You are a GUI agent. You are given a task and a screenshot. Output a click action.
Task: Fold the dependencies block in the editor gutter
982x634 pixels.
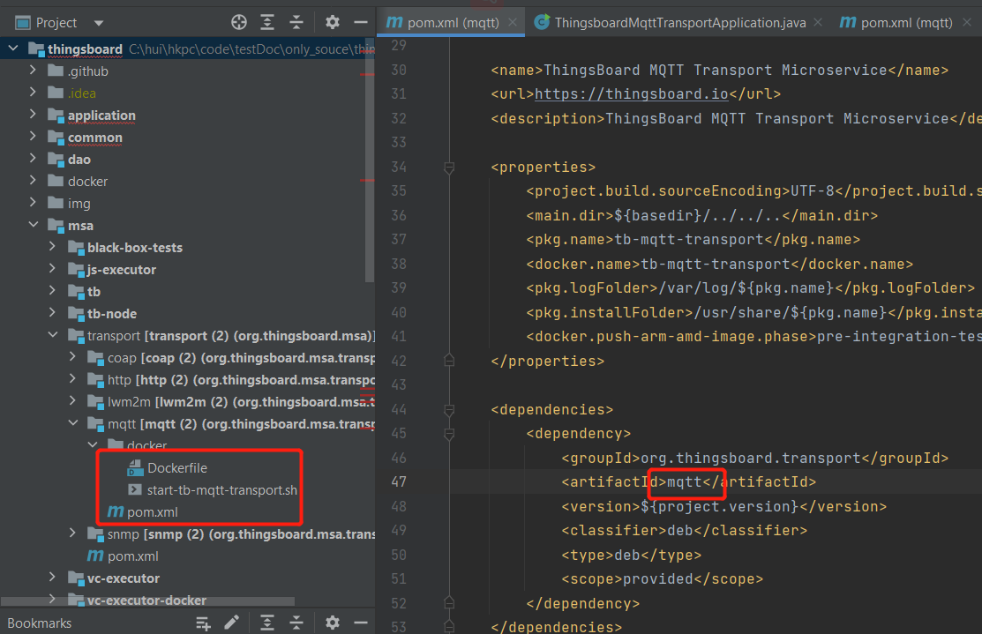(448, 409)
